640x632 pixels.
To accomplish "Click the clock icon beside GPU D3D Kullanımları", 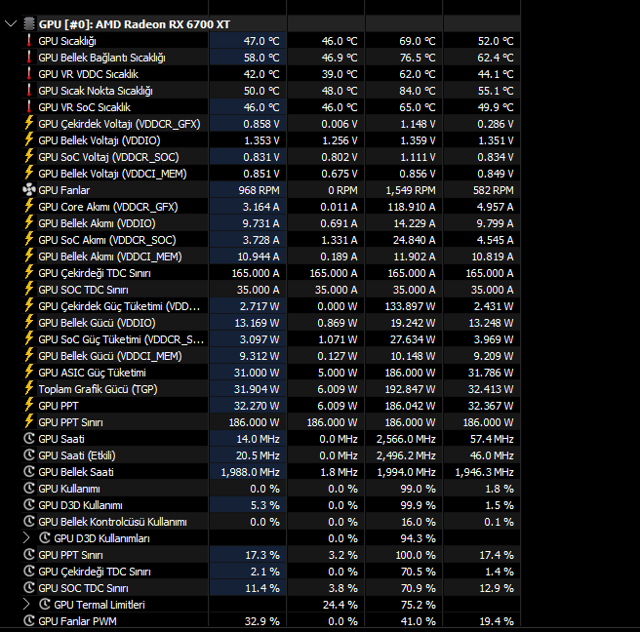I will [x=45, y=538].
